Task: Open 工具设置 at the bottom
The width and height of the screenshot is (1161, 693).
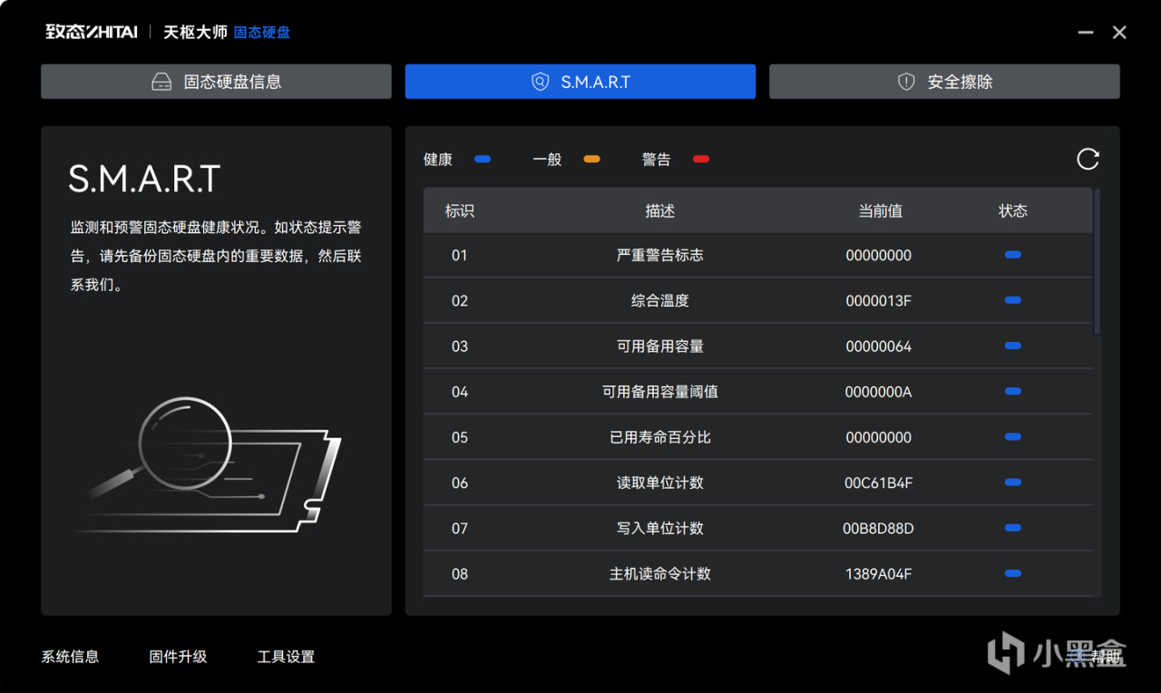Action: 286,657
